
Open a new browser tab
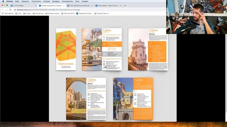[x=125, y=6]
